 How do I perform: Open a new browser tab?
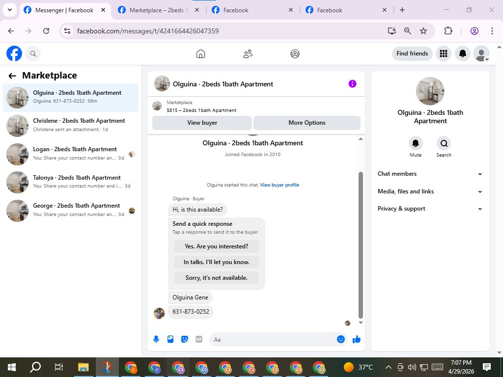(402, 10)
